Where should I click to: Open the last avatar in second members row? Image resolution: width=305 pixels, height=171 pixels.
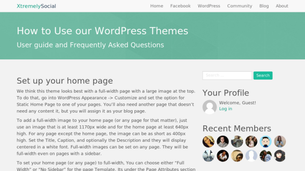(280, 156)
